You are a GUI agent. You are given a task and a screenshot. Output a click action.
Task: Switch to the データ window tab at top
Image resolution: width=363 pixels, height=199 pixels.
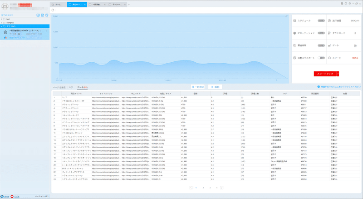tap(117, 5)
